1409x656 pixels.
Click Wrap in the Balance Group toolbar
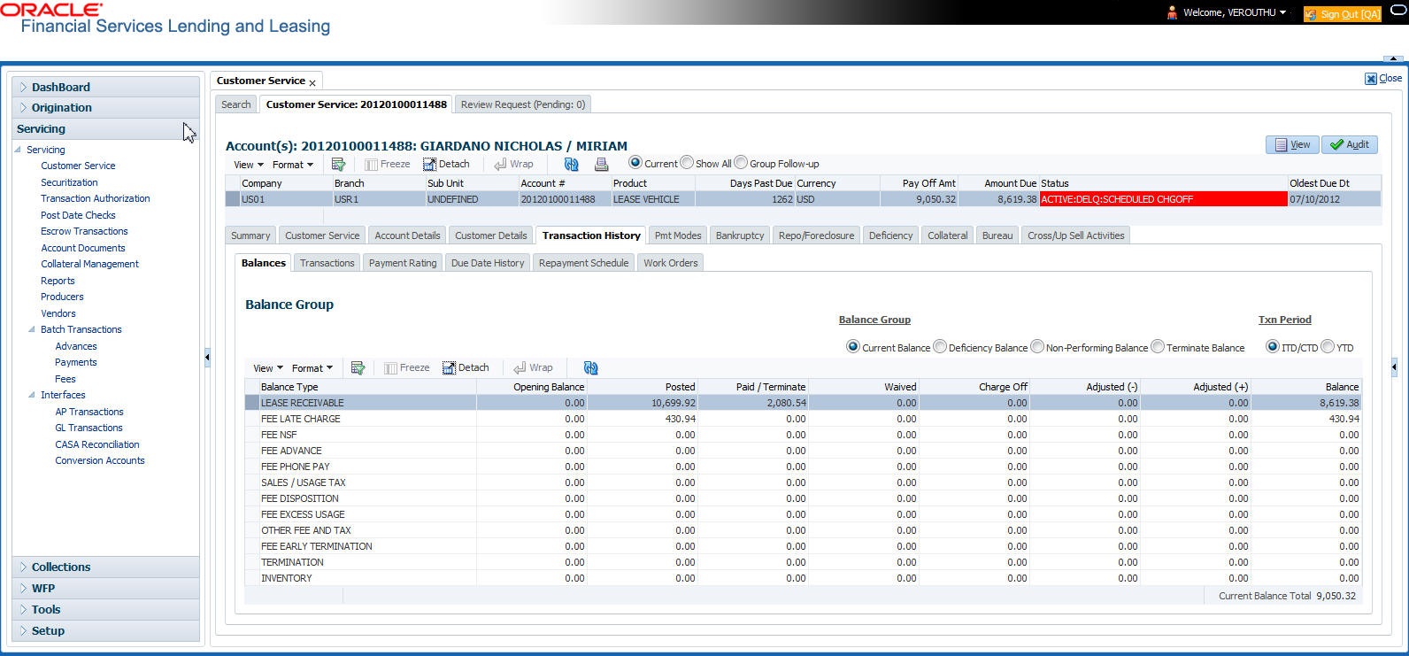point(533,367)
